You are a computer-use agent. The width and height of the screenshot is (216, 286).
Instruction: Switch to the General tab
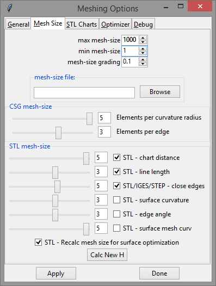click(x=18, y=24)
